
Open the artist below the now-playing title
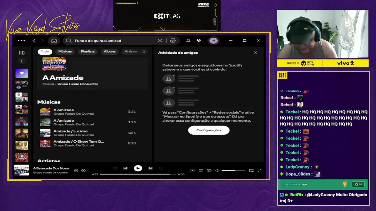(50, 173)
